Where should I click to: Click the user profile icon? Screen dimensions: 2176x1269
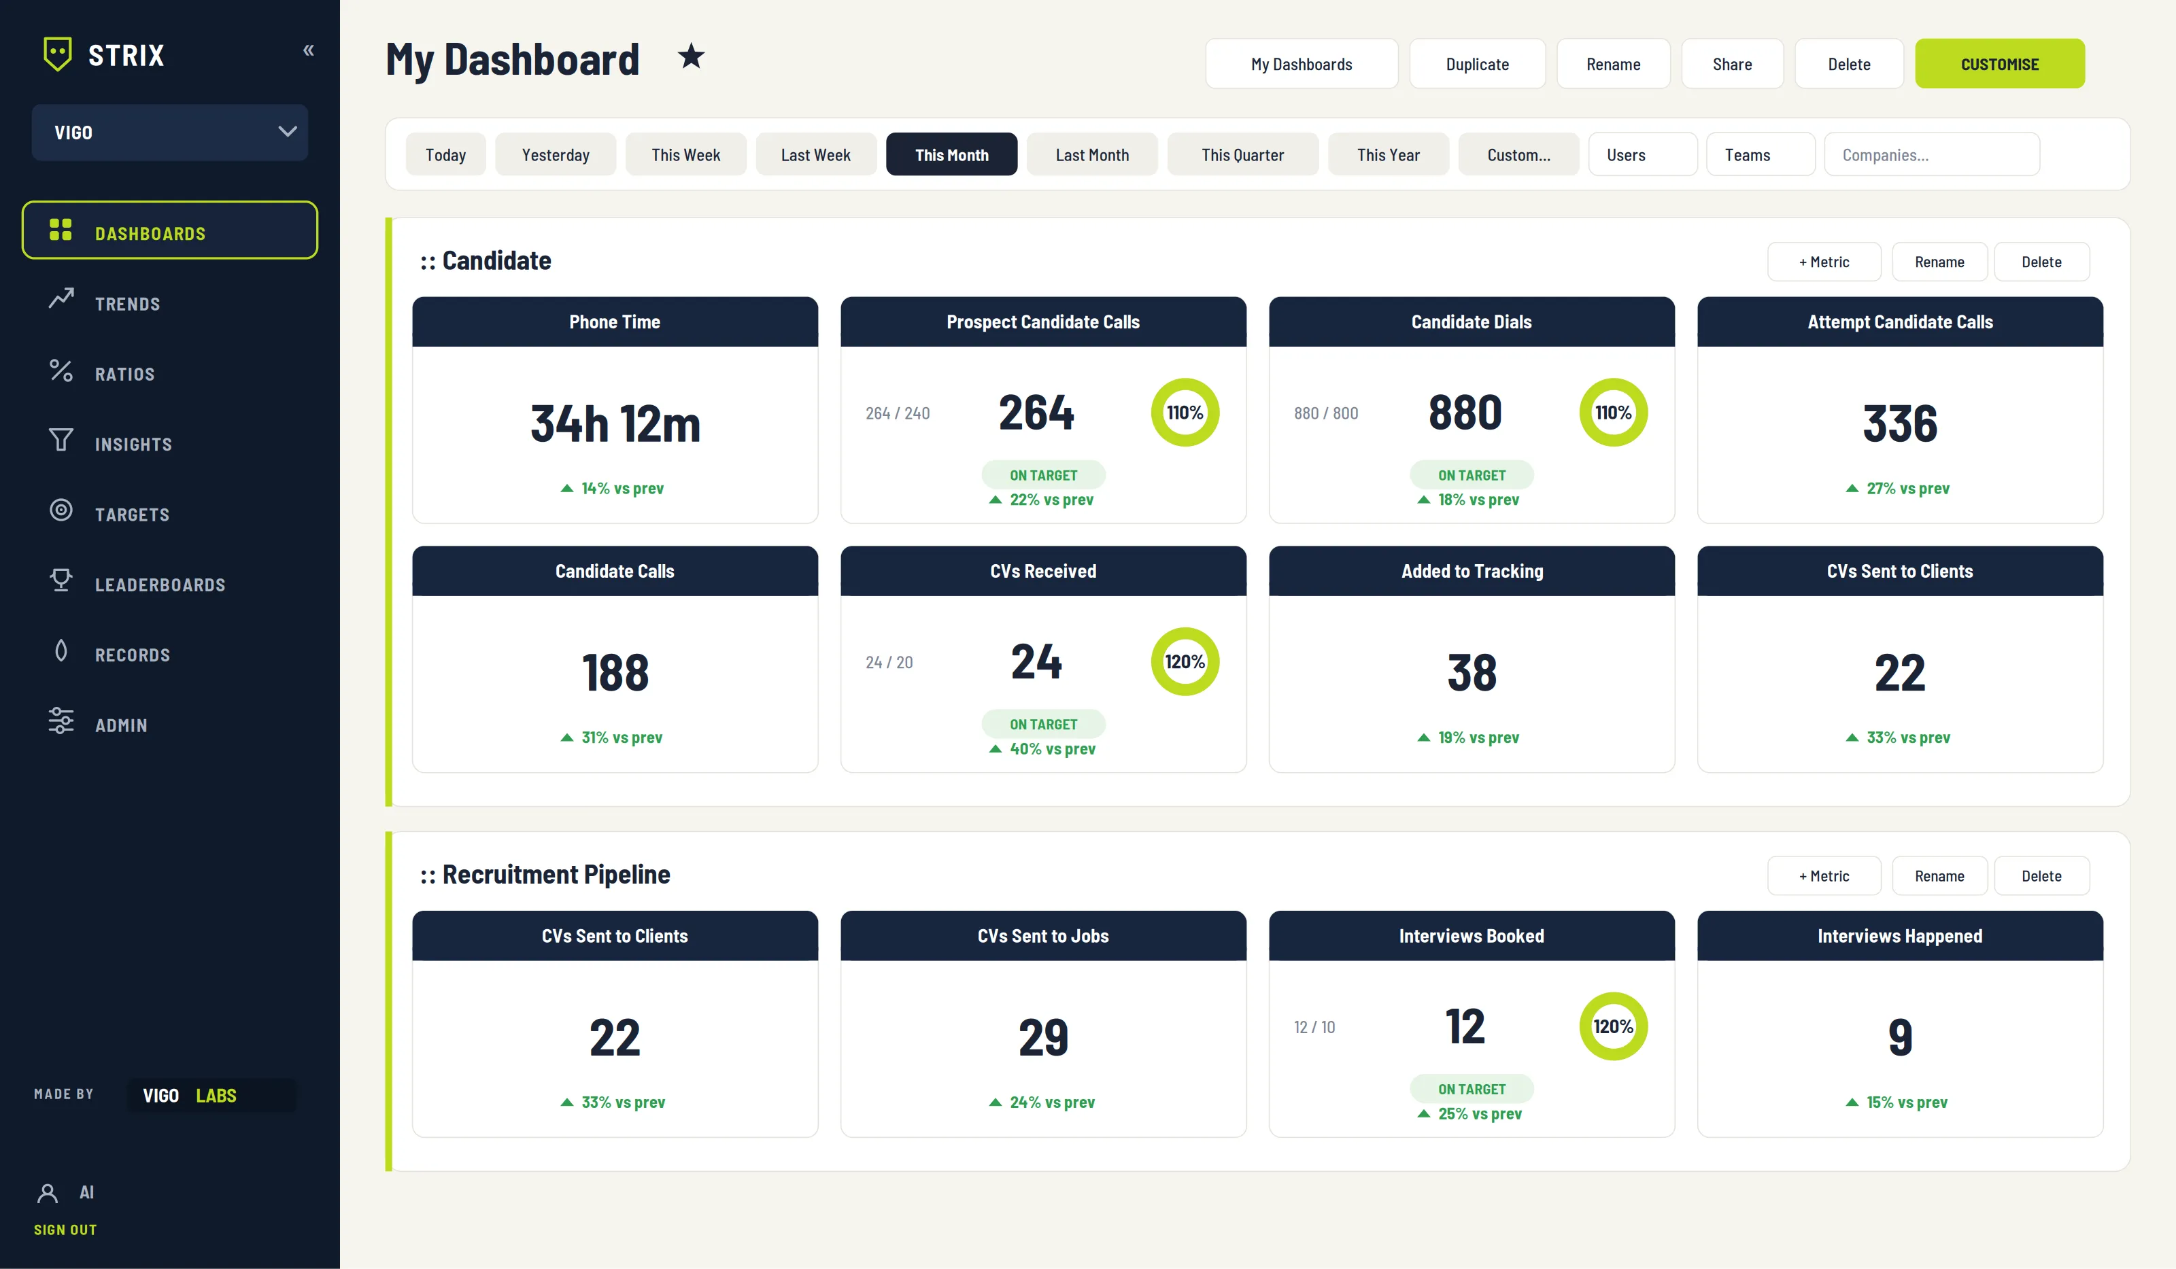48,1193
